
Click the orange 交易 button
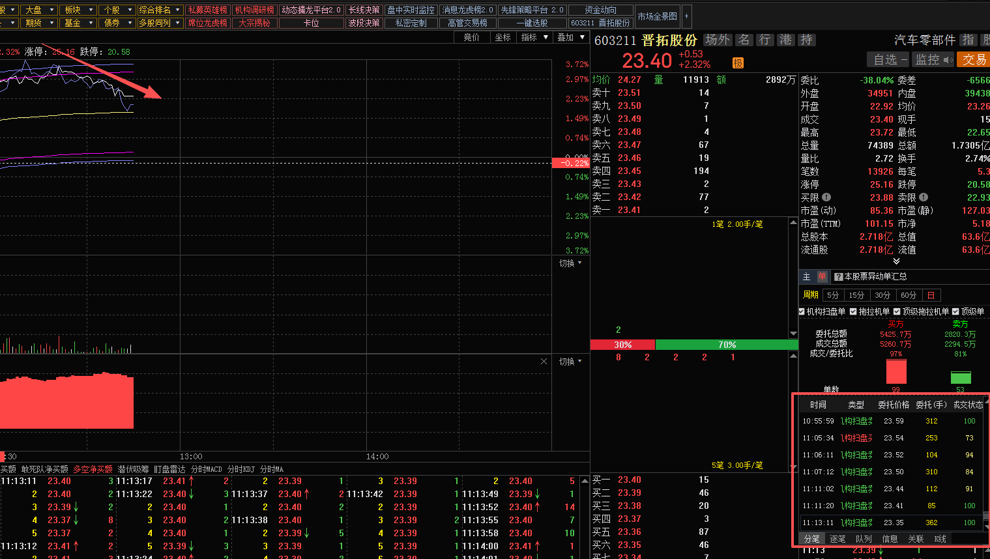(x=974, y=59)
